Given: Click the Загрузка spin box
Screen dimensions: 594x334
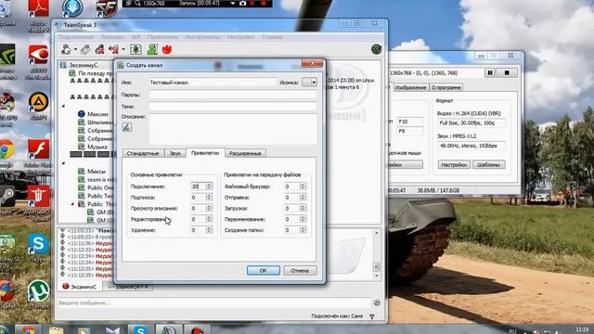Looking at the screenshot, I should [x=295, y=208].
